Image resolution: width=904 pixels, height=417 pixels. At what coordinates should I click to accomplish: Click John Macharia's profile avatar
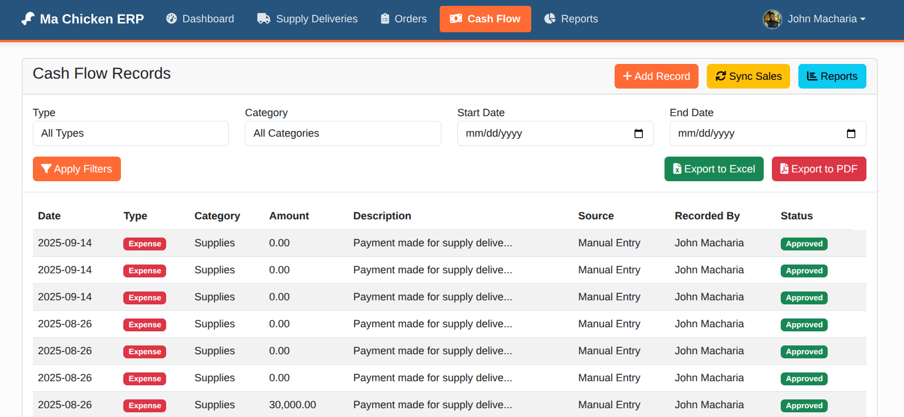click(x=773, y=18)
